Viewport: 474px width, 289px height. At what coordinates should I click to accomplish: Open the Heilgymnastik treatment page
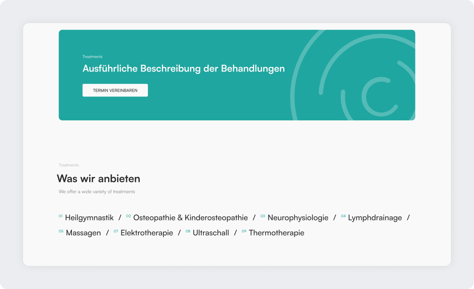coord(89,217)
